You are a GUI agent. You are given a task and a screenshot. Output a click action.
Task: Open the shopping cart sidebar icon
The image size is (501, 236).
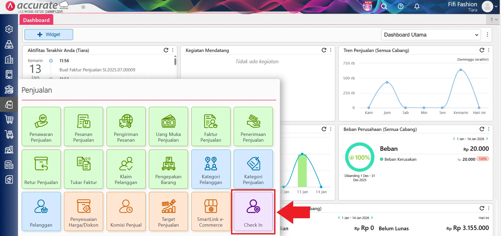click(9, 119)
